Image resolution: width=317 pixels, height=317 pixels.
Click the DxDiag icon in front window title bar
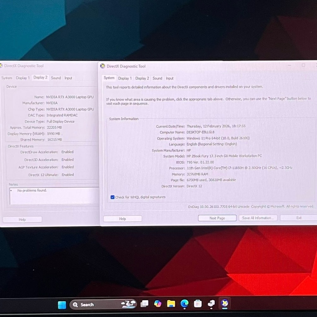[x=103, y=66]
